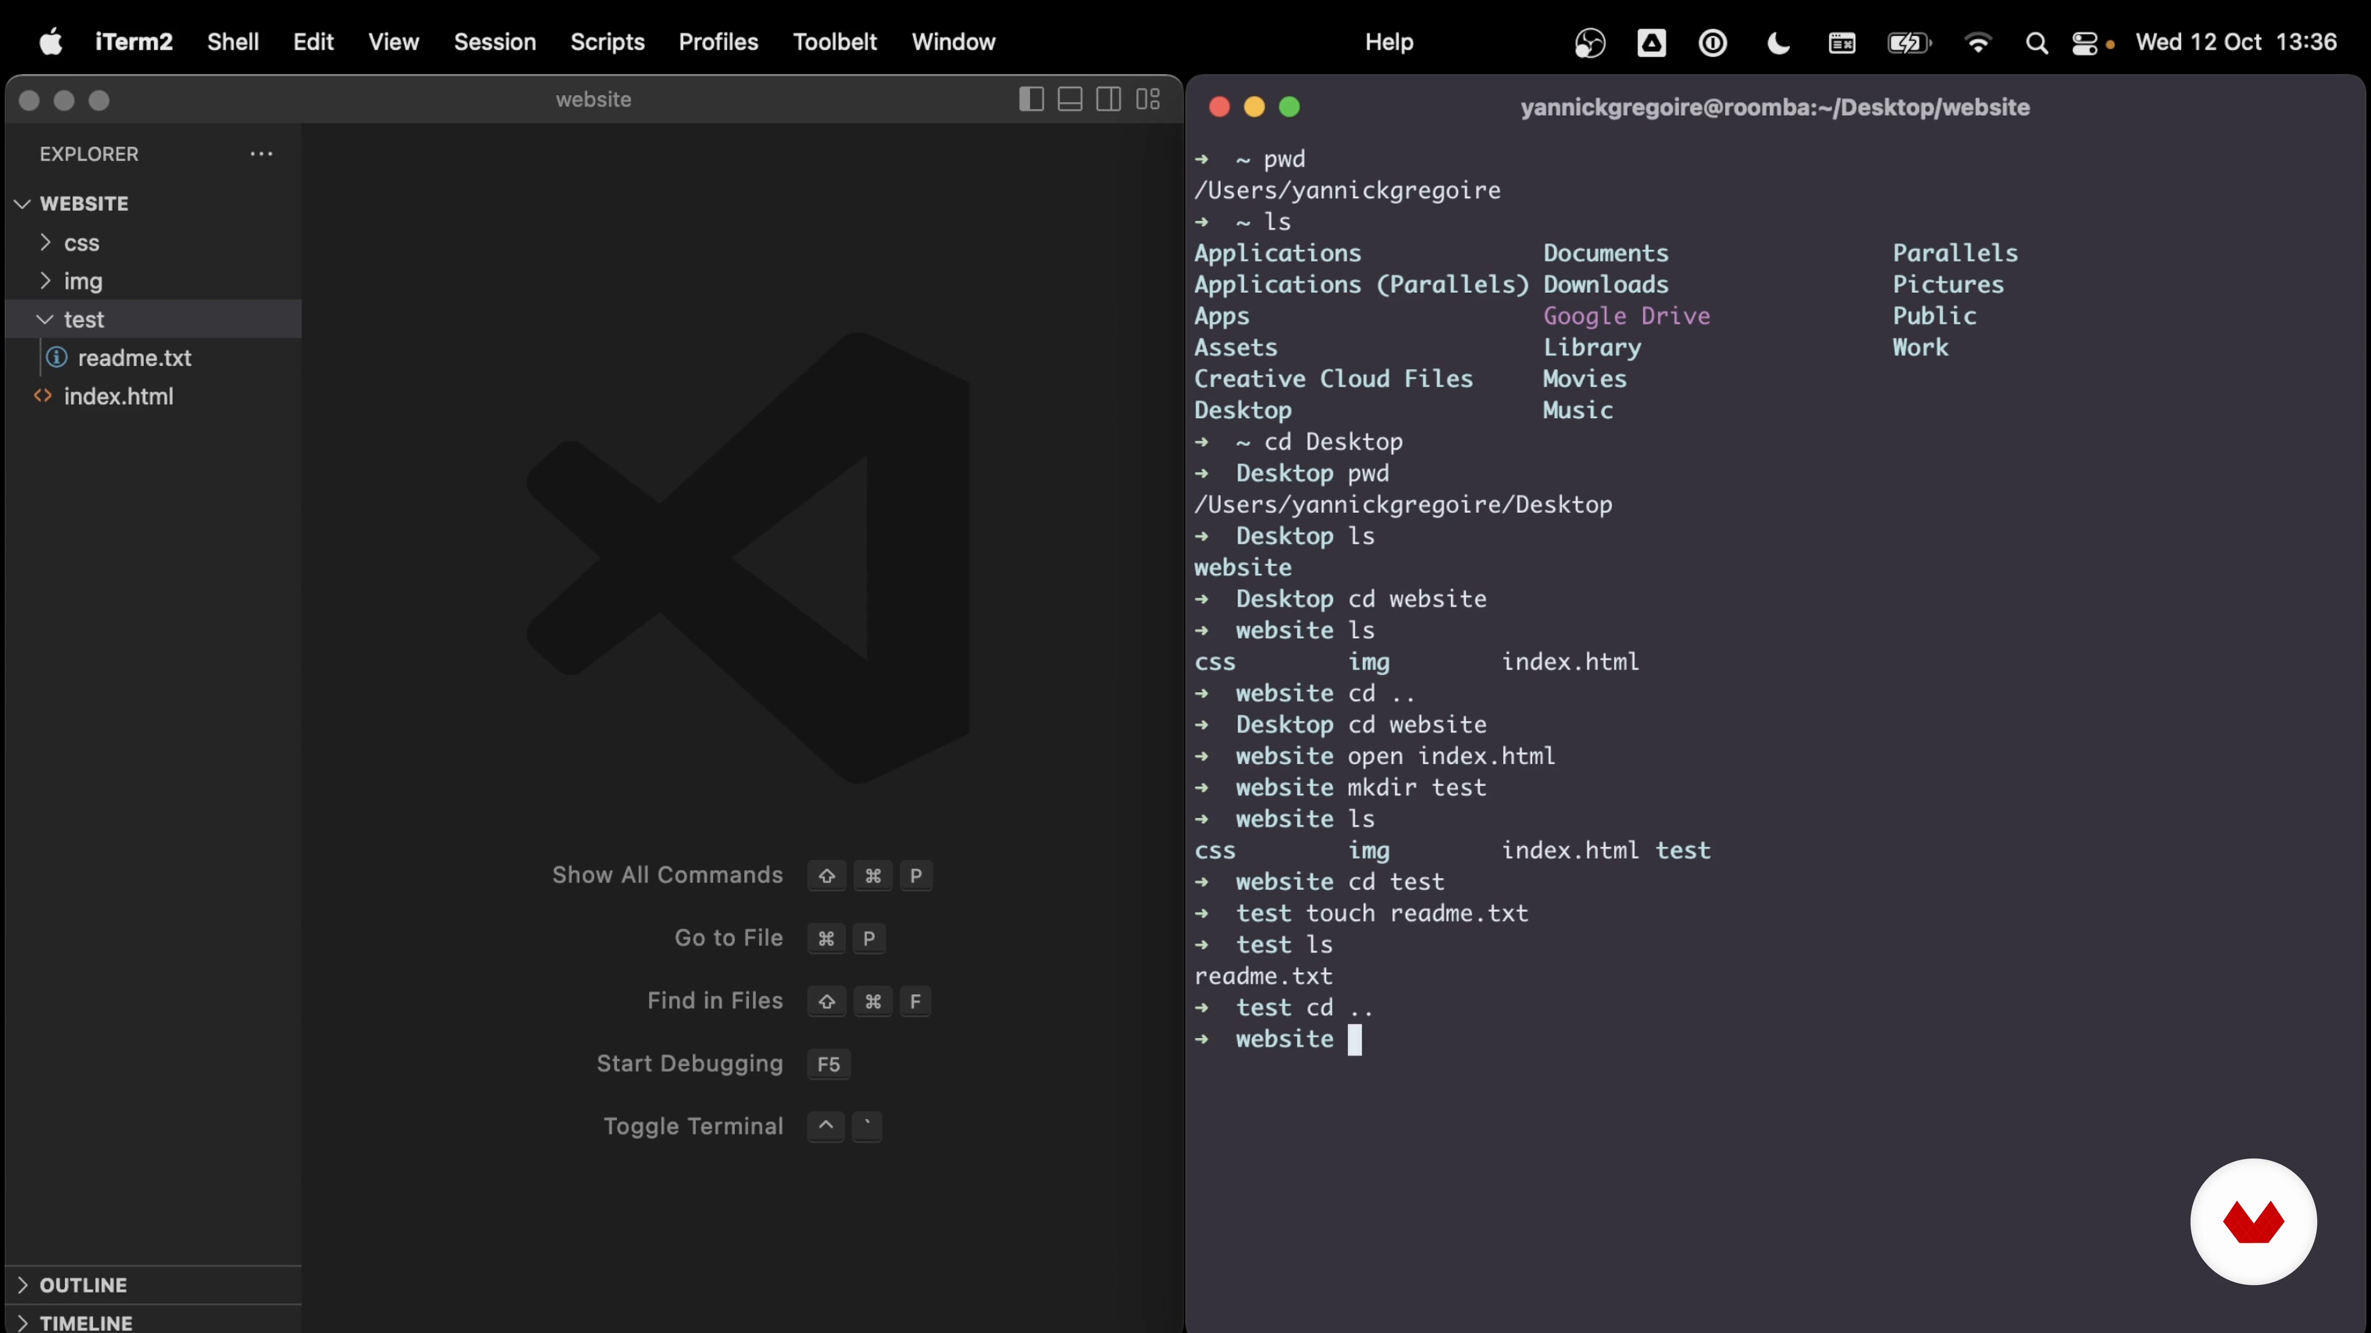This screenshot has height=1333, width=2371.
Task: Click 'touch readme.txt' command in terminal
Action: (1416, 913)
